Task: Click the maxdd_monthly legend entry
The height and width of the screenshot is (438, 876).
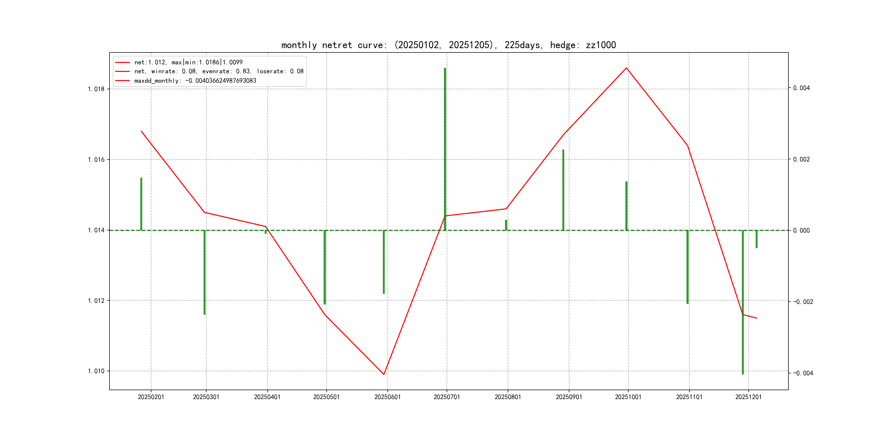Action: coord(195,81)
